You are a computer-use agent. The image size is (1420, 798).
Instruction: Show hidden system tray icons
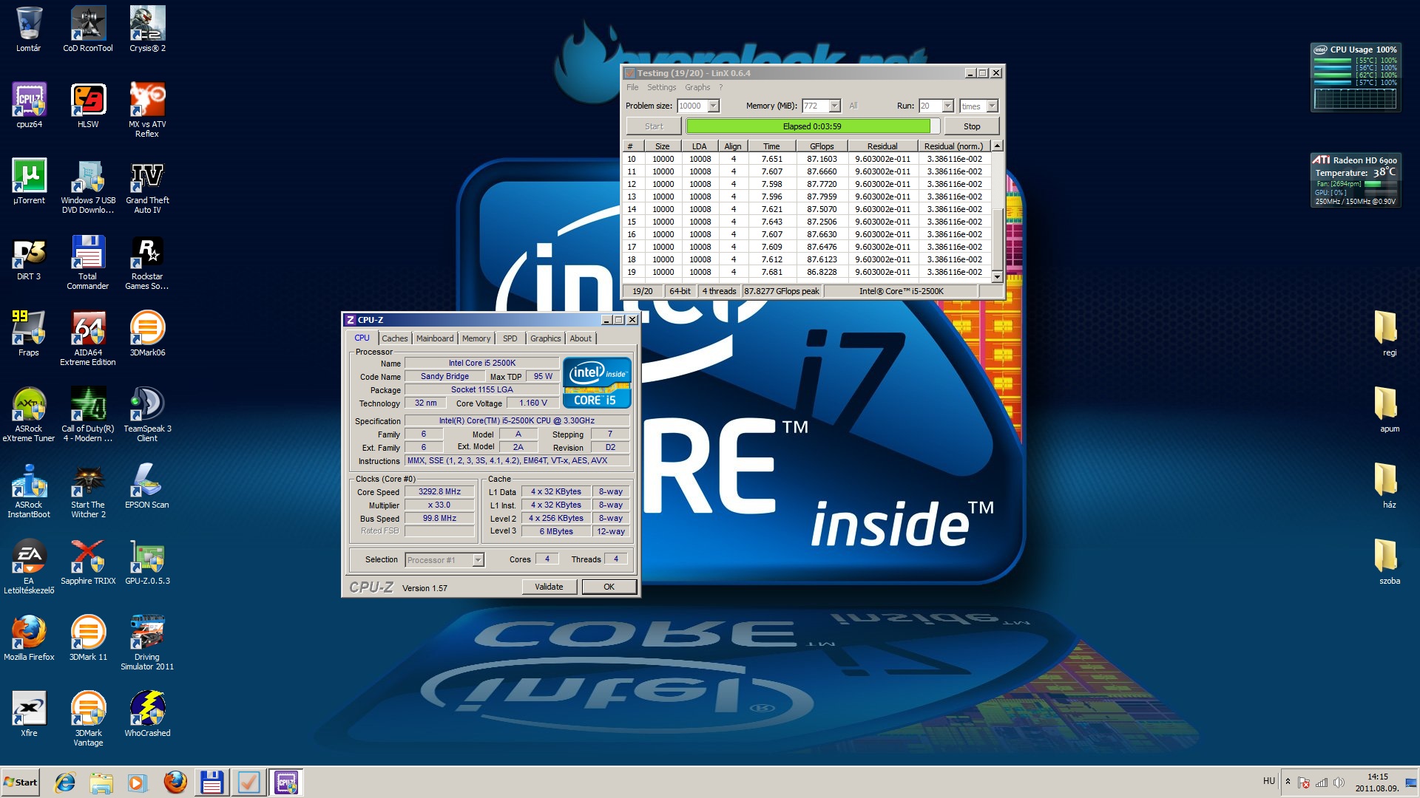[1288, 782]
